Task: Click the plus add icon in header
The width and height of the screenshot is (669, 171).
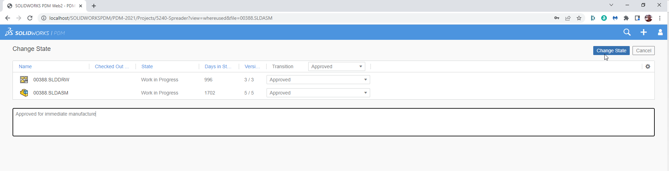Action: (644, 32)
